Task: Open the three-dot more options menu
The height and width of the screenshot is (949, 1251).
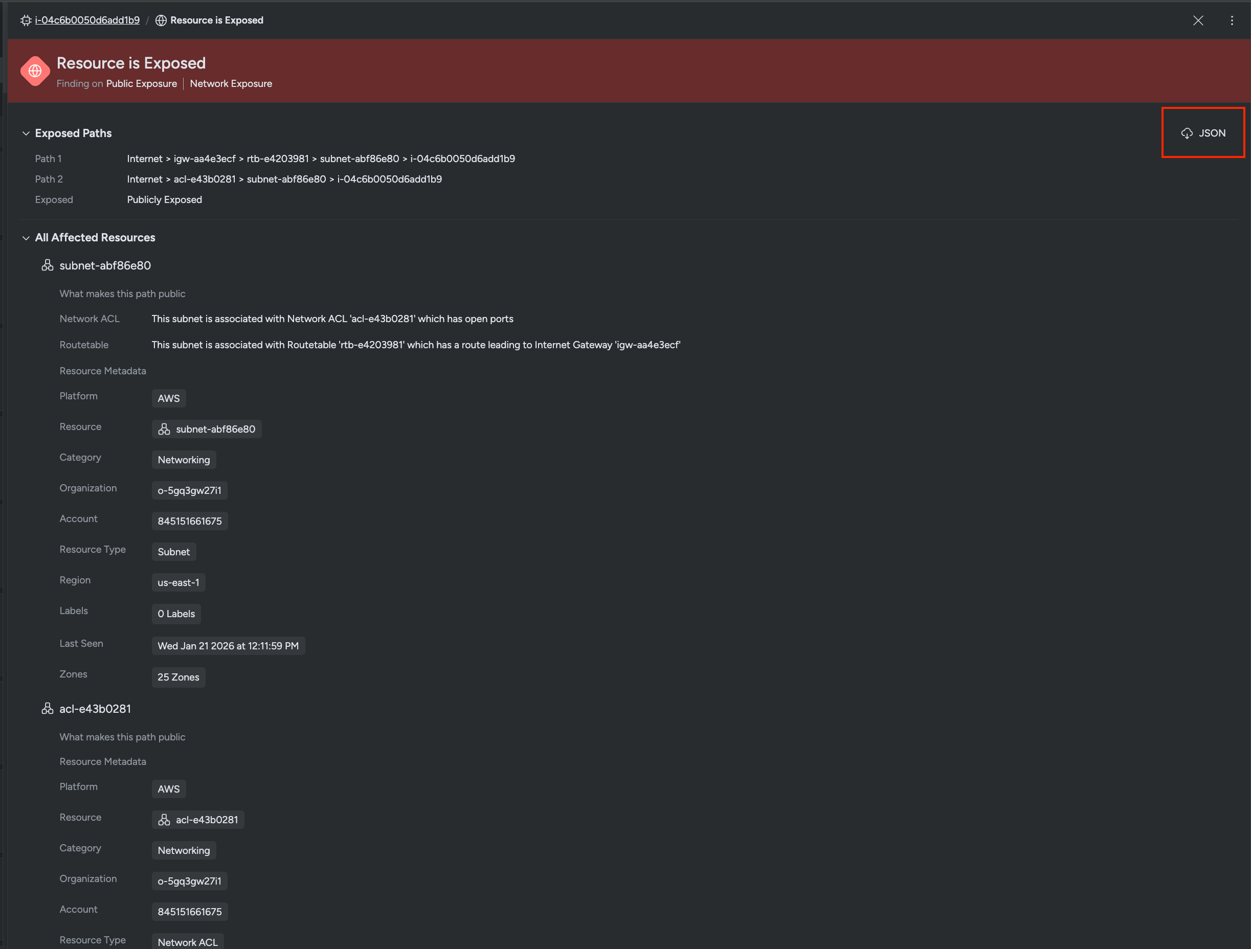Action: tap(1232, 20)
